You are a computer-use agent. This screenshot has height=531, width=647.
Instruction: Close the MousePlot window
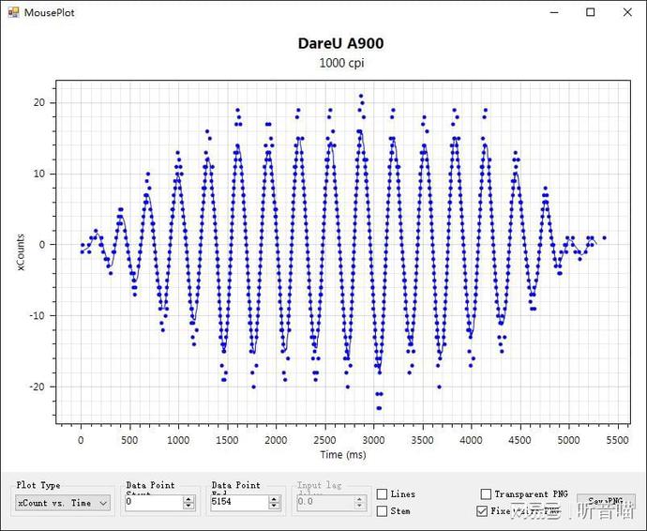pyautogui.click(x=627, y=12)
